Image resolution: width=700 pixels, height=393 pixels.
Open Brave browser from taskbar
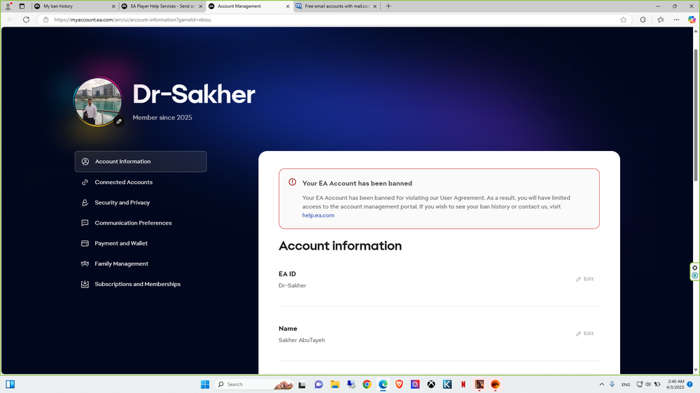pos(399,384)
